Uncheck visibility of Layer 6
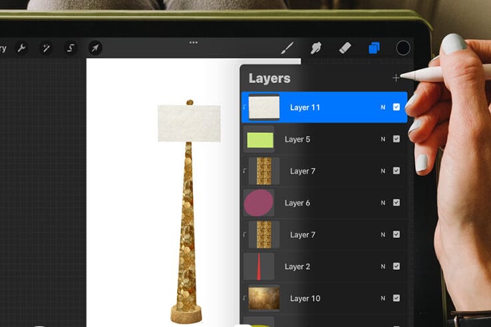 (397, 203)
